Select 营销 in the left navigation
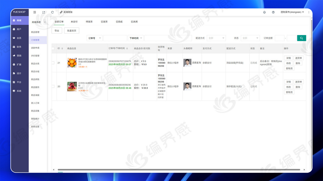This screenshot has height=181, width=323. [x=20, y=56]
